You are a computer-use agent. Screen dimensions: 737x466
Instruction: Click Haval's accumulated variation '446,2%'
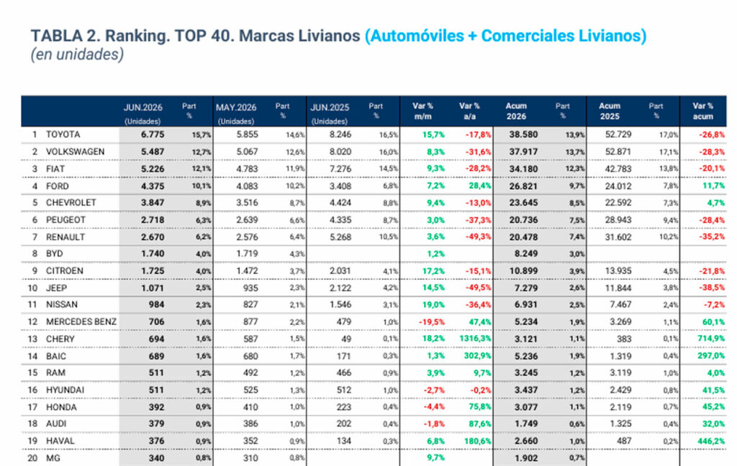tap(710, 441)
